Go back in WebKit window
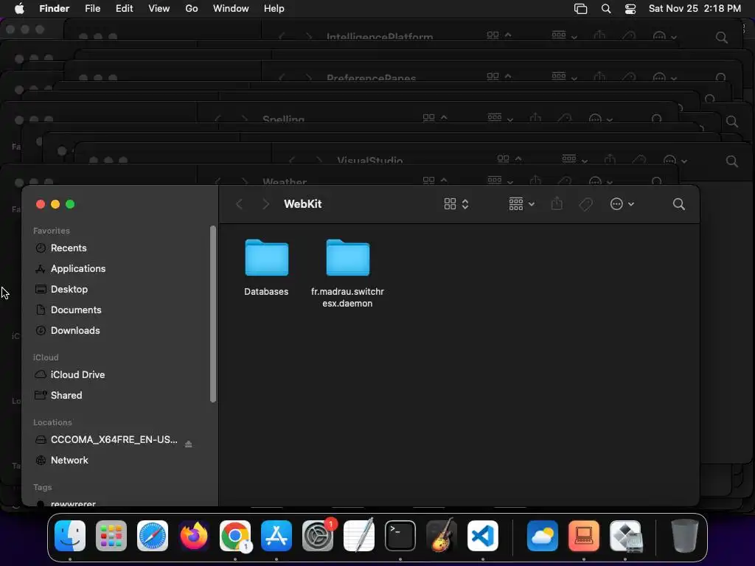 click(240, 204)
